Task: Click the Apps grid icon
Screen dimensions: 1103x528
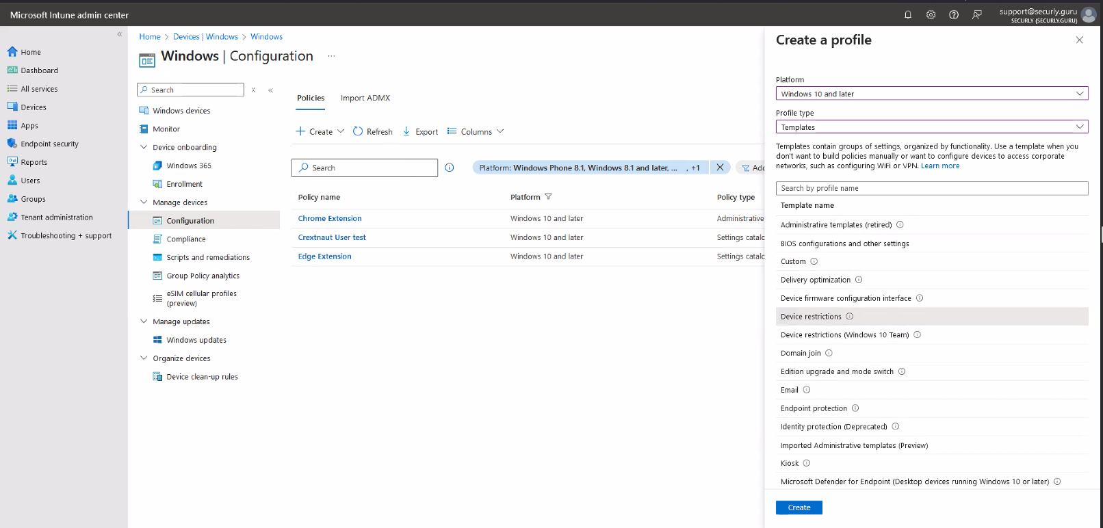Action: (x=12, y=125)
